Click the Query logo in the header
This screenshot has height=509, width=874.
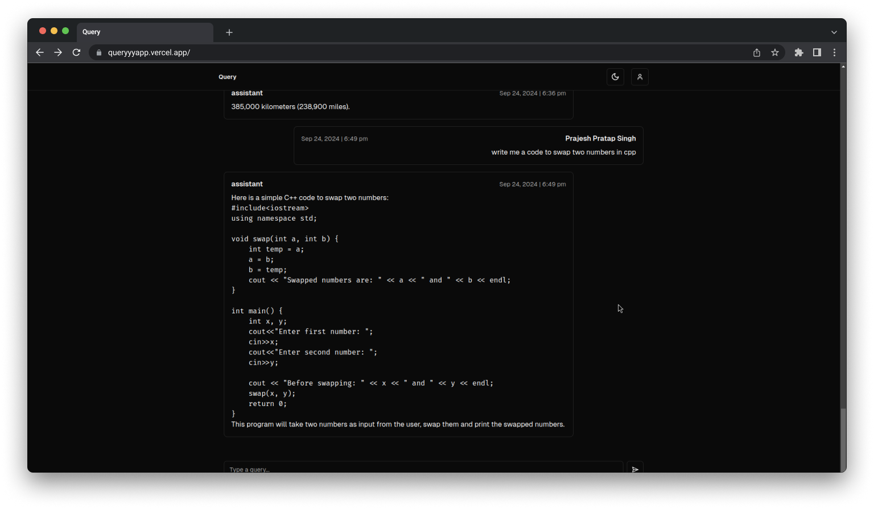click(228, 77)
